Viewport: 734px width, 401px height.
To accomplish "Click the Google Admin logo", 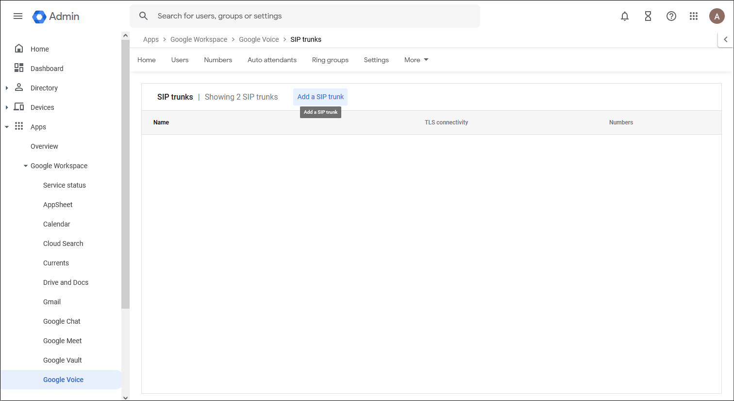I will (x=56, y=16).
